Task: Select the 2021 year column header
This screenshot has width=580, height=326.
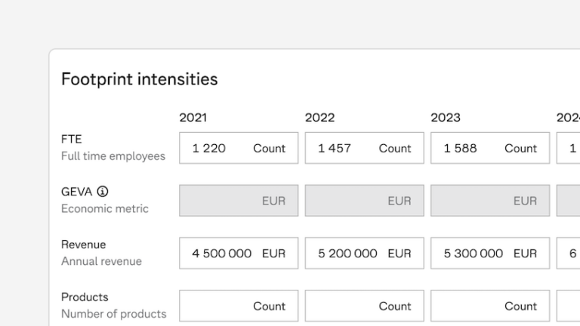Action: tap(193, 118)
